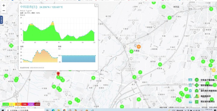Select the green diamond EPA station marker 6
The height and width of the screenshot is (111, 217).
(x=11, y=45)
